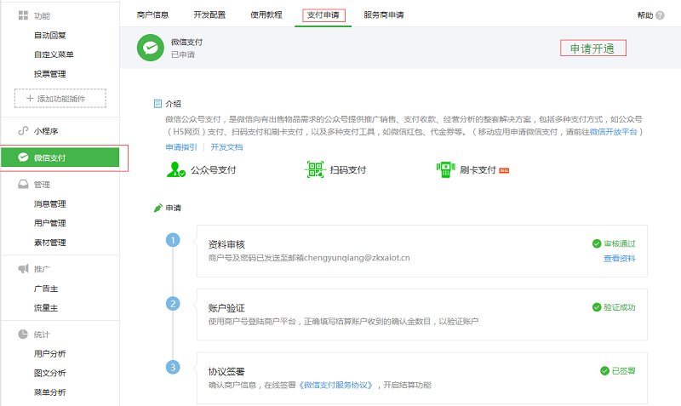The width and height of the screenshot is (681, 406).
Task: Follow the 微信开放平台 link
Action: 613,132
